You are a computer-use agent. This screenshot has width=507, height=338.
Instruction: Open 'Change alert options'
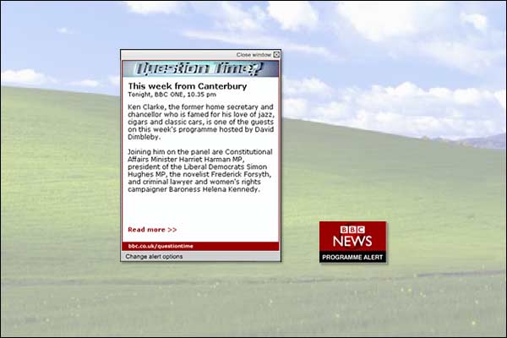point(154,256)
